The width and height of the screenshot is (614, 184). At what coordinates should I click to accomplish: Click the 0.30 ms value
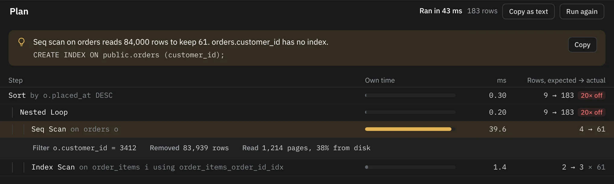497,96
